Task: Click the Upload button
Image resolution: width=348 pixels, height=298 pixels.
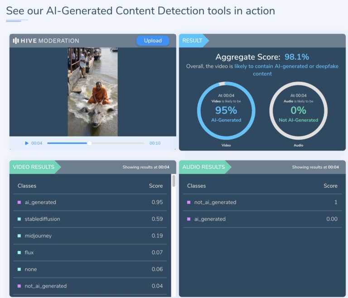Action: [153, 41]
